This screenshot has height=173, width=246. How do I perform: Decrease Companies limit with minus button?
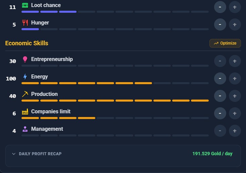pos(220,113)
